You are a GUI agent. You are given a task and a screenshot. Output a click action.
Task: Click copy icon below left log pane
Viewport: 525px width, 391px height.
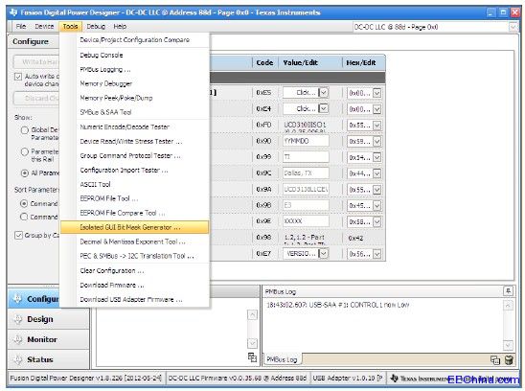[252, 357]
